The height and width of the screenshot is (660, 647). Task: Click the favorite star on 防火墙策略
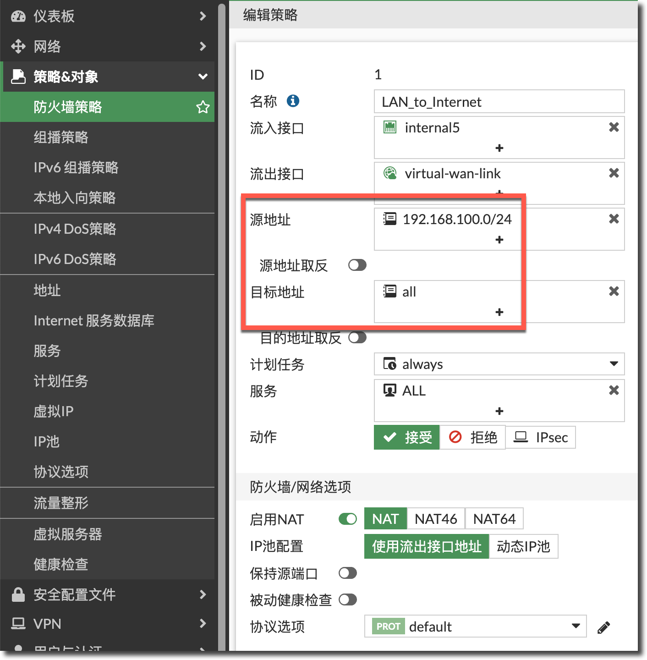[x=203, y=107]
